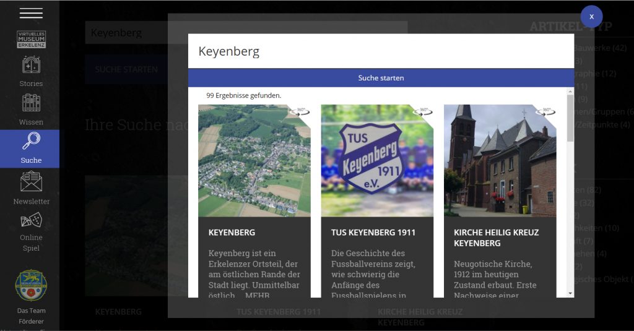Select the Suche magnifier icon

tap(31, 142)
